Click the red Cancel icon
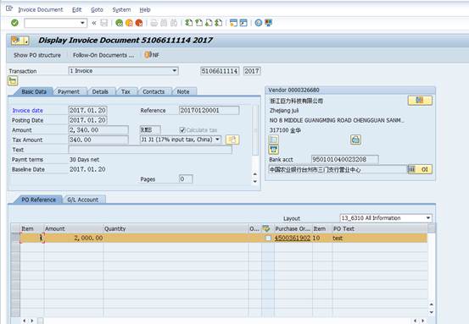This screenshot has height=324, width=469. [x=139, y=23]
